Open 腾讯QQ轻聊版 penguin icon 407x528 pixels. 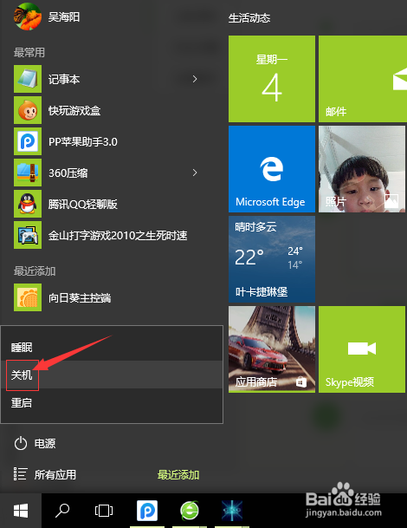(x=28, y=204)
